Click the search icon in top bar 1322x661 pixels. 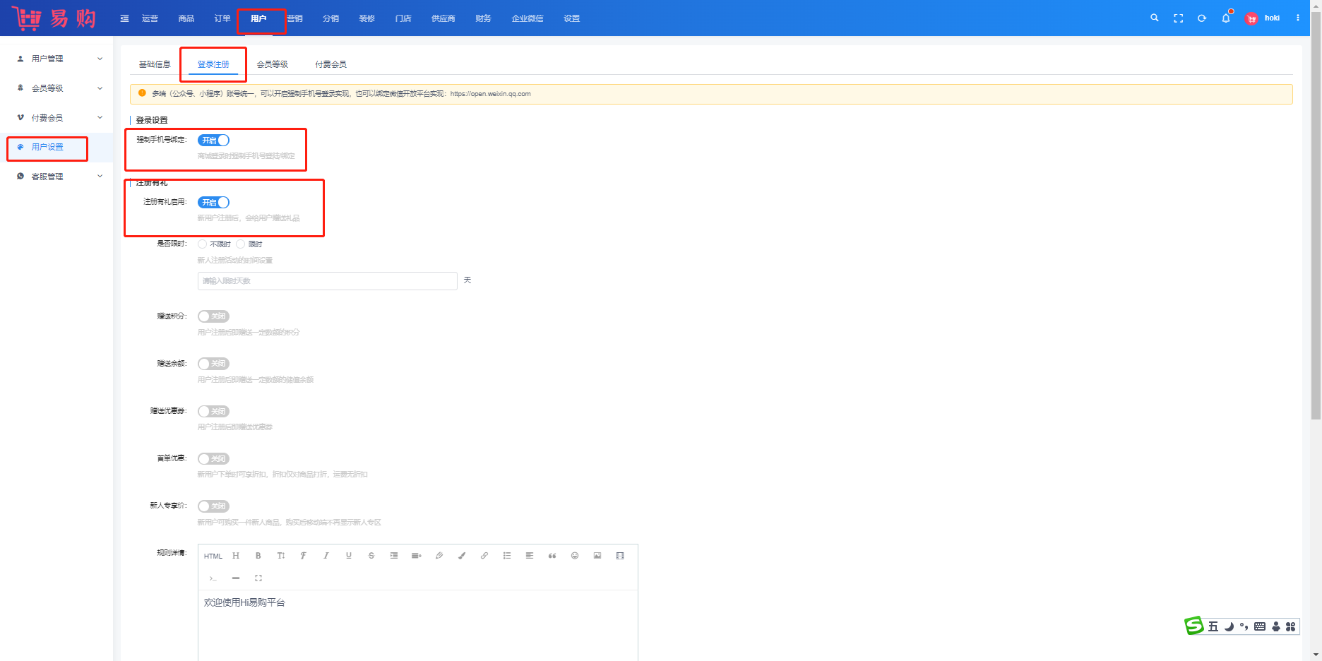[1155, 18]
